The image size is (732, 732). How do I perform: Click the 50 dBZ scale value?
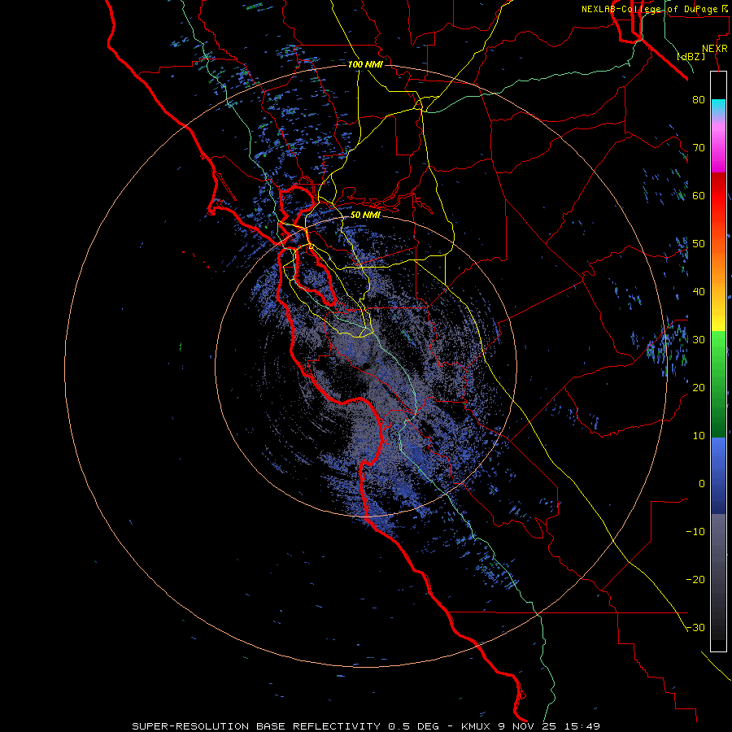point(699,244)
